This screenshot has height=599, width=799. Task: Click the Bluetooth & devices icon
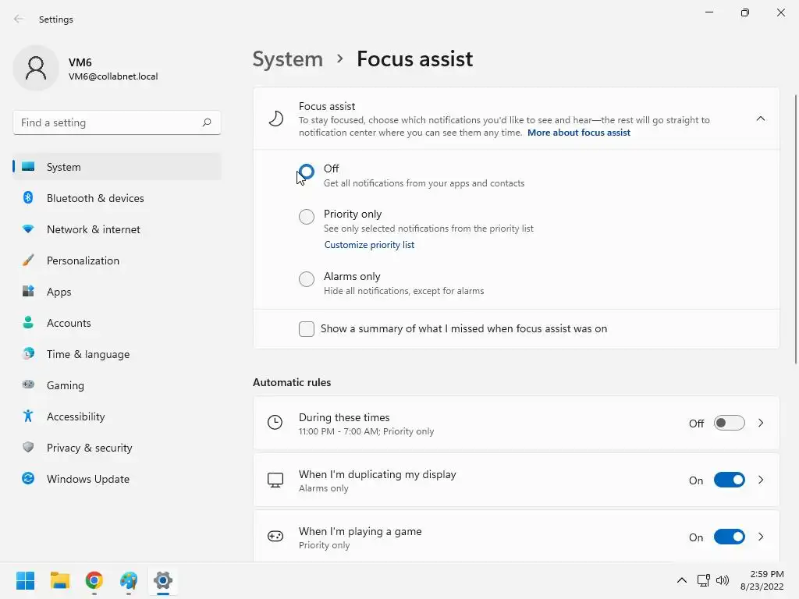28,198
